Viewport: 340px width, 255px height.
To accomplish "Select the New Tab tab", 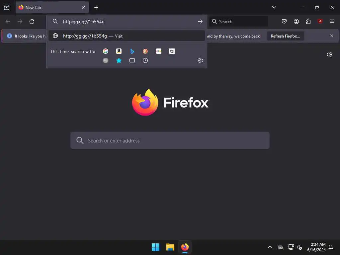I will pyautogui.click(x=52, y=7).
